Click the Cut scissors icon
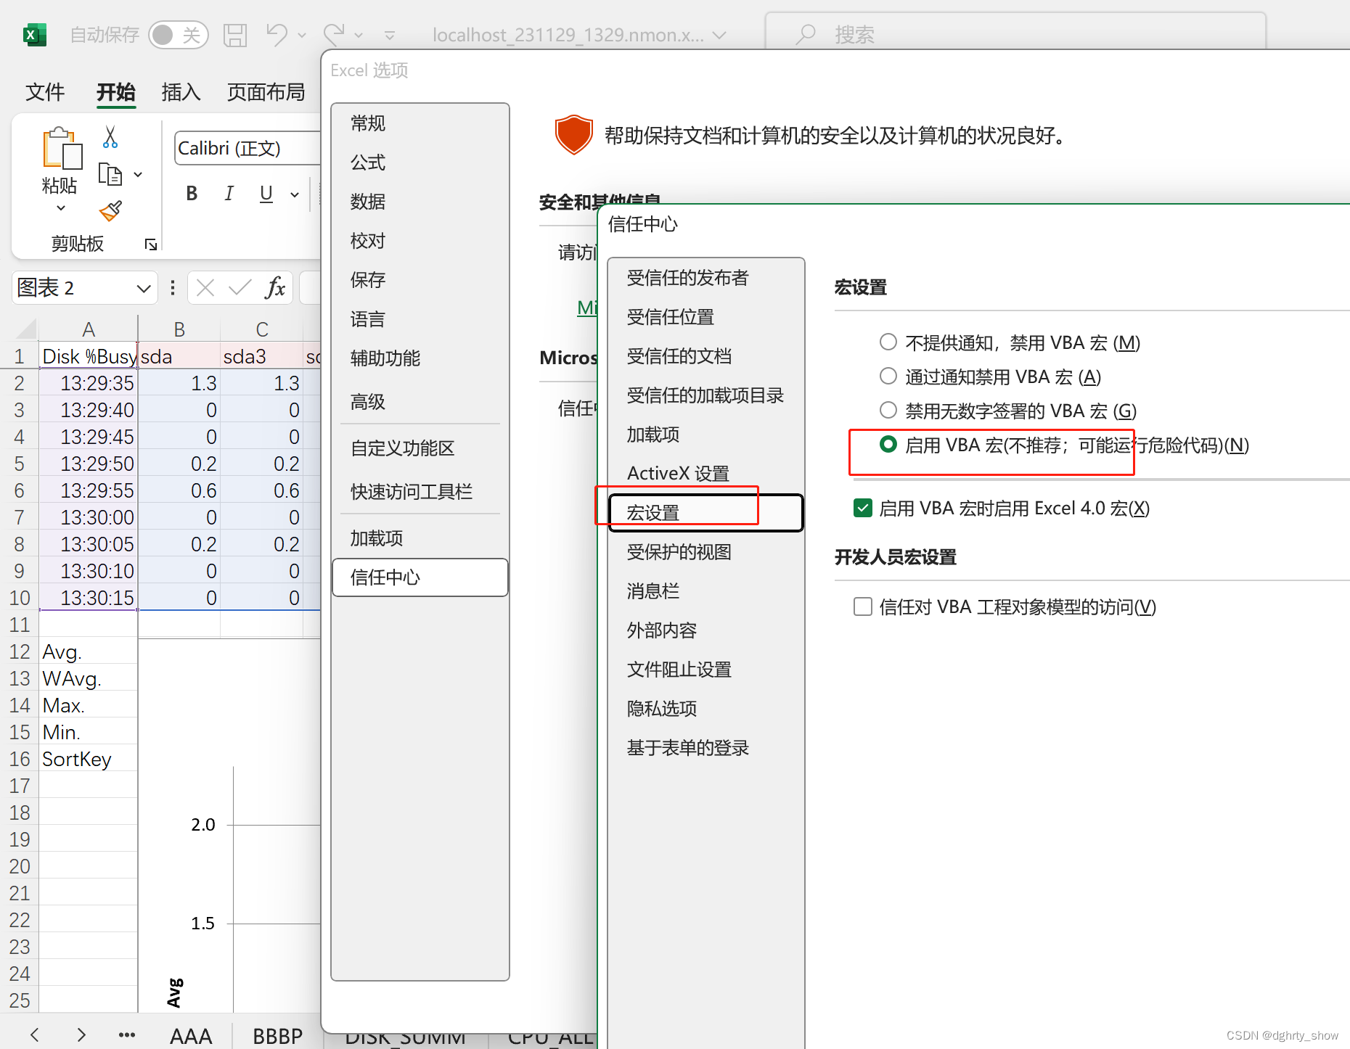The height and width of the screenshot is (1049, 1350). pyautogui.click(x=110, y=136)
